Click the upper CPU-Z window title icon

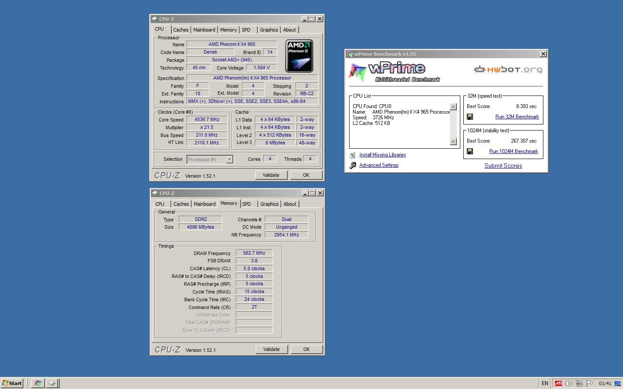click(154, 19)
